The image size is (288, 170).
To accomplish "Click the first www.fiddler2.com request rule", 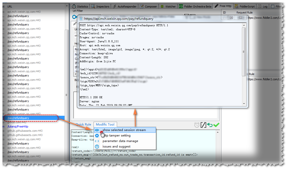I will coord(265,18).
